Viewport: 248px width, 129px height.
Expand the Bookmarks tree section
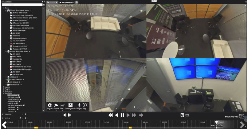(x=4, y=91)
